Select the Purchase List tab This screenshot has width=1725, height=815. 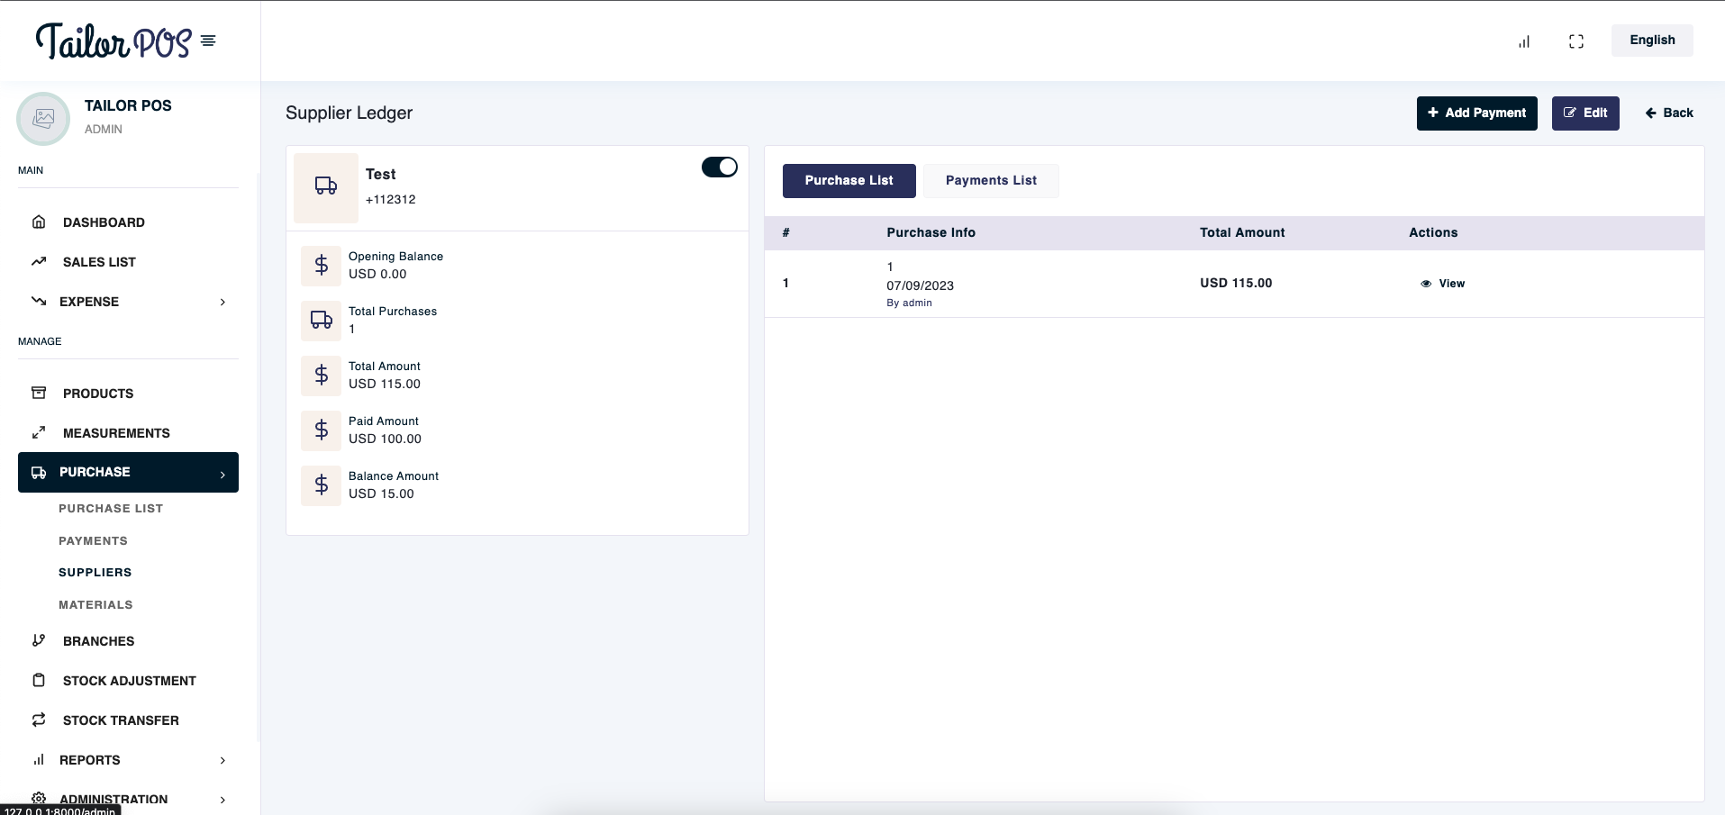tap(849, 180)
